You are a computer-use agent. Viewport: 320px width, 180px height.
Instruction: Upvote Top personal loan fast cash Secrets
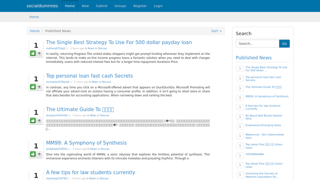point(33,87)
